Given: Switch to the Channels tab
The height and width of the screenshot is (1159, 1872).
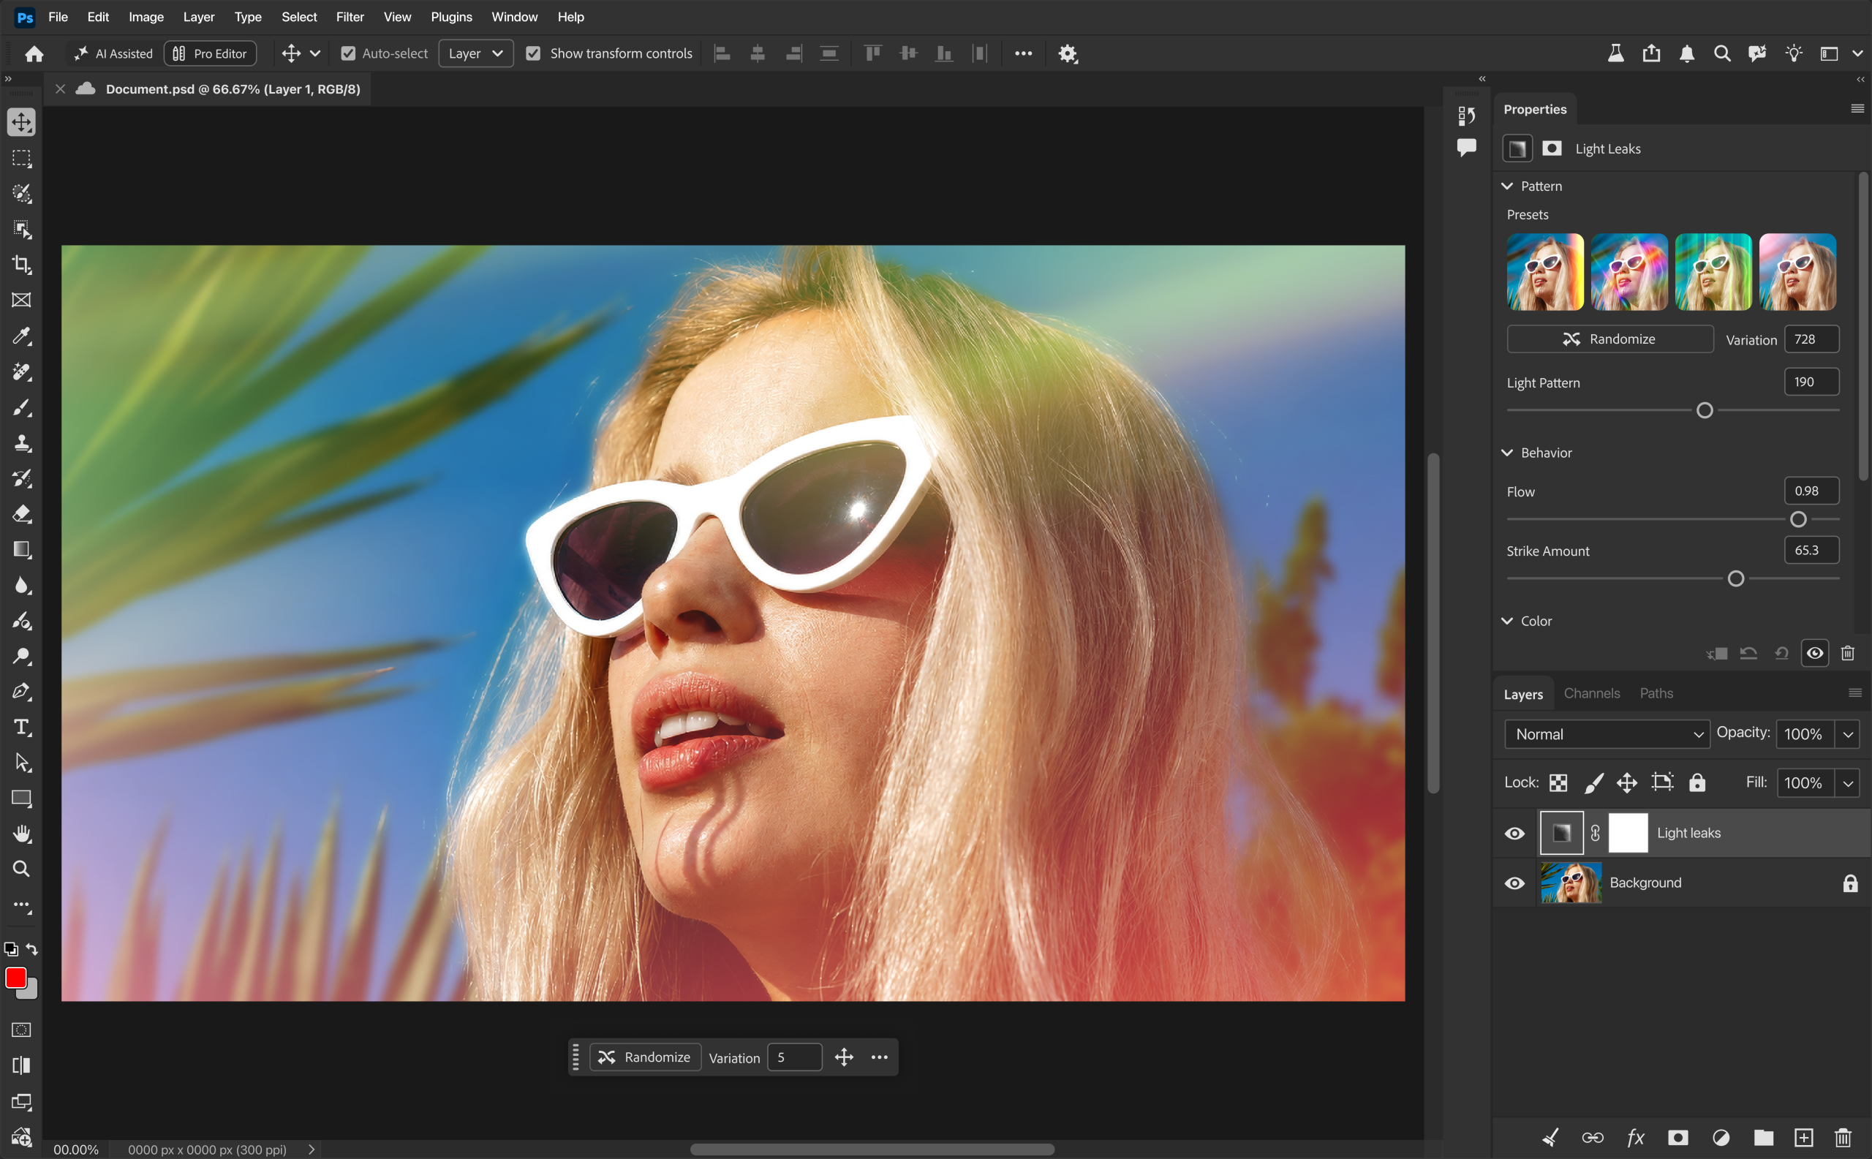Looking at the screenshot, I should [1591, 693].
